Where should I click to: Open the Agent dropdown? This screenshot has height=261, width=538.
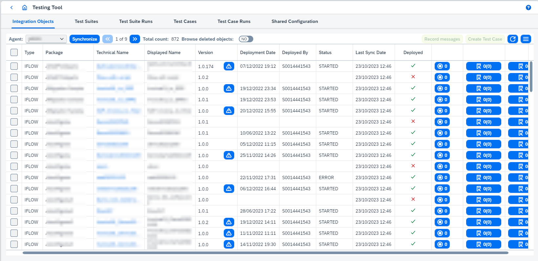tap(46, 39)
